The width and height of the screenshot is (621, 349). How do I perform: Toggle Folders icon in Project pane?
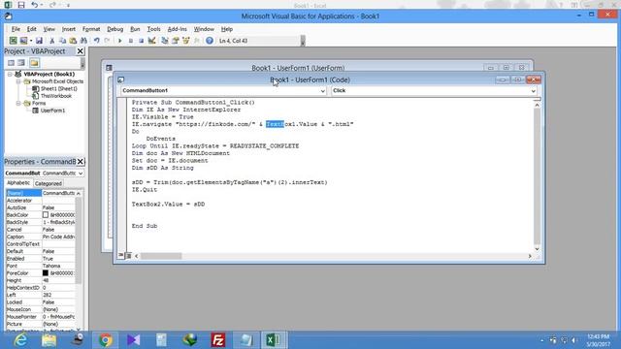pos(35,63)
